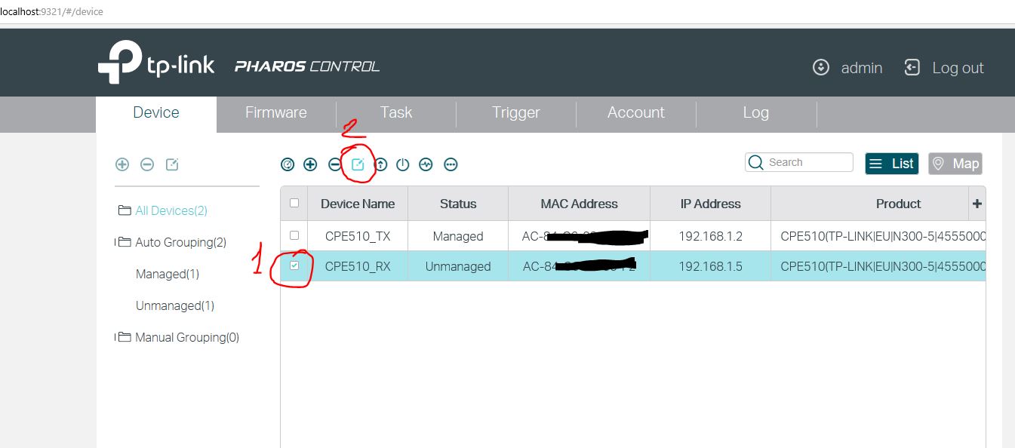Check the select-all checkbox in table header

click(294, 203)
